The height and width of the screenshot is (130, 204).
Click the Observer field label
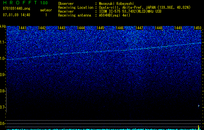pyautogui.click(x=66, y=4)
